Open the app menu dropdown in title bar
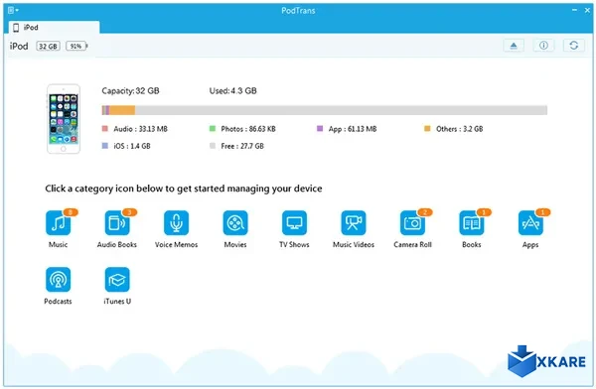This screenshot has width=596, height=389. (x=13, y=10)
